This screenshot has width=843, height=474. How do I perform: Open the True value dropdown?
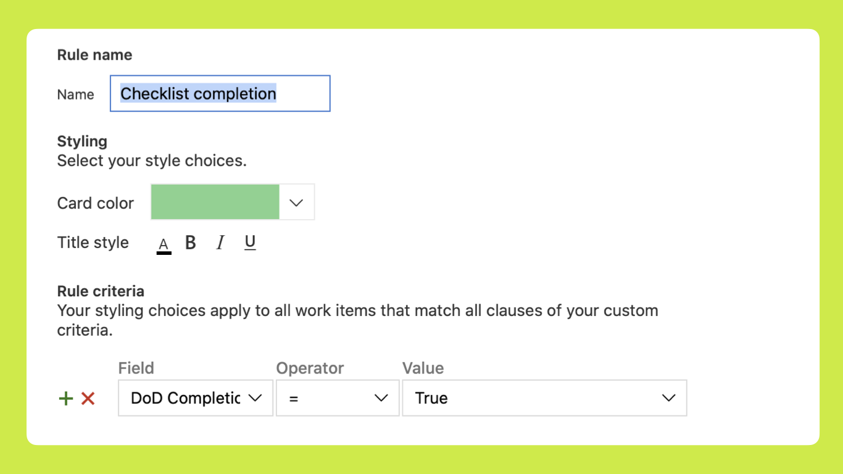[544, 398]
